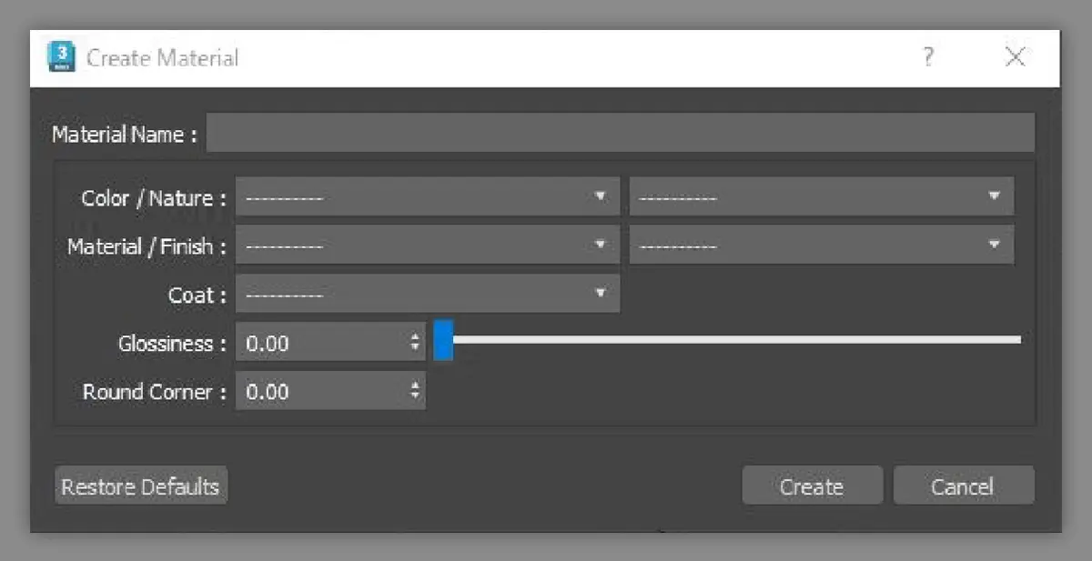Decrease Round Corner with the spinner down arrow
1092x561 pixels.
[x=416, y=396]
